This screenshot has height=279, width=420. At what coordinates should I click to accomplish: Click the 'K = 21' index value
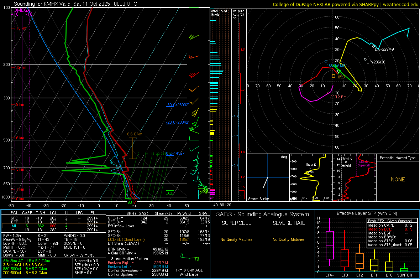pyautogui.click(x=43, y=236)
